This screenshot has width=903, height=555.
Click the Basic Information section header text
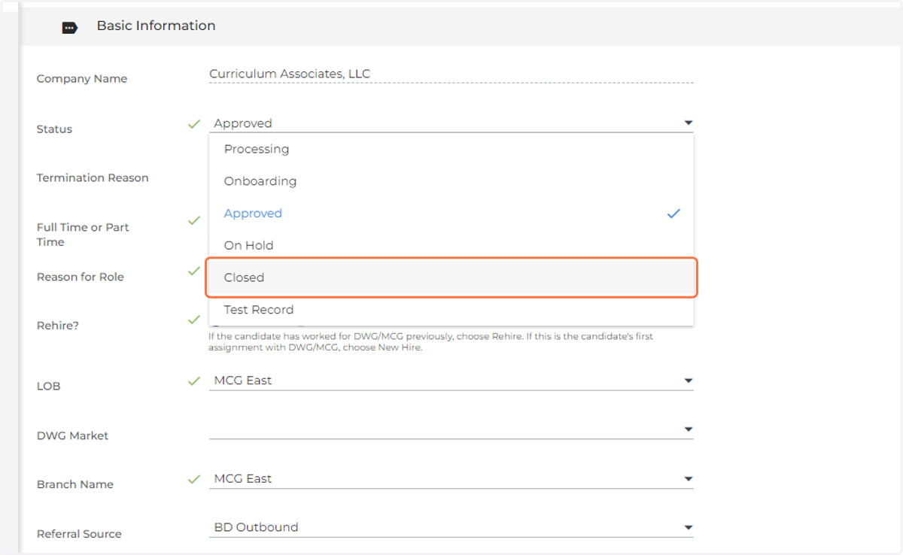click(x=156, y=26)
